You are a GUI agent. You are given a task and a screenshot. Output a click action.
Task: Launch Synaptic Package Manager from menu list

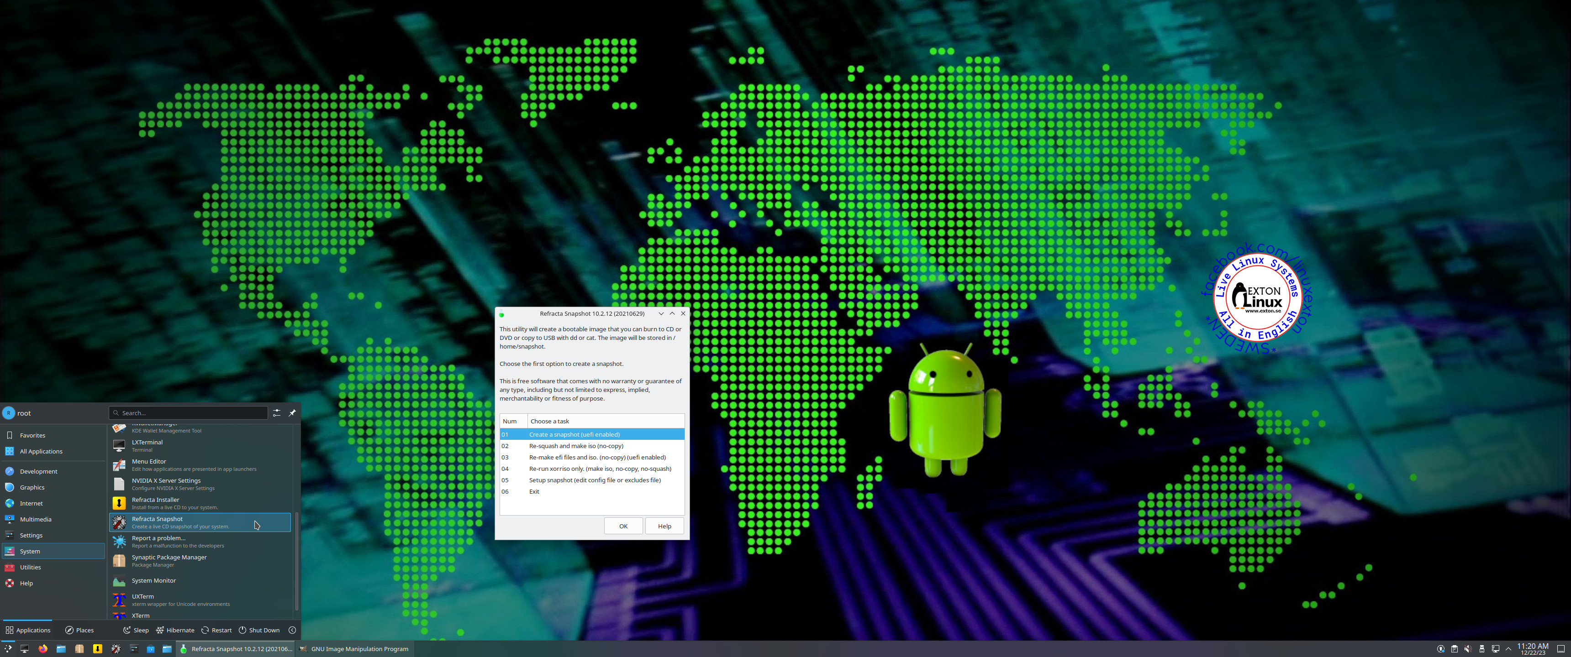coord(200,561)
